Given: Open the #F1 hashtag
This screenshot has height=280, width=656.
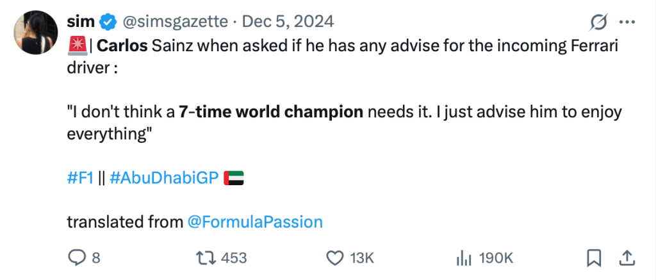Looking at the screenshot, I should pos(79,179).
